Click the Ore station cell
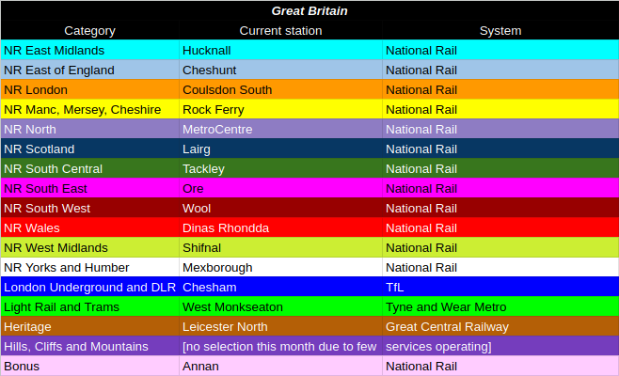Image resolution: width=619 pixels, height=376 pixels. tap(193, 188)
